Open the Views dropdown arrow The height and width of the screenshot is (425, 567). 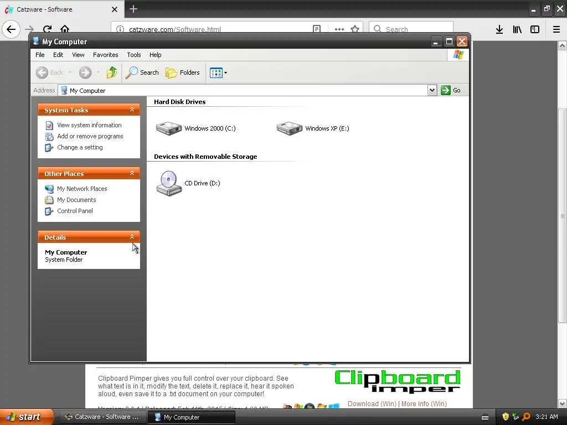(226, 72)
